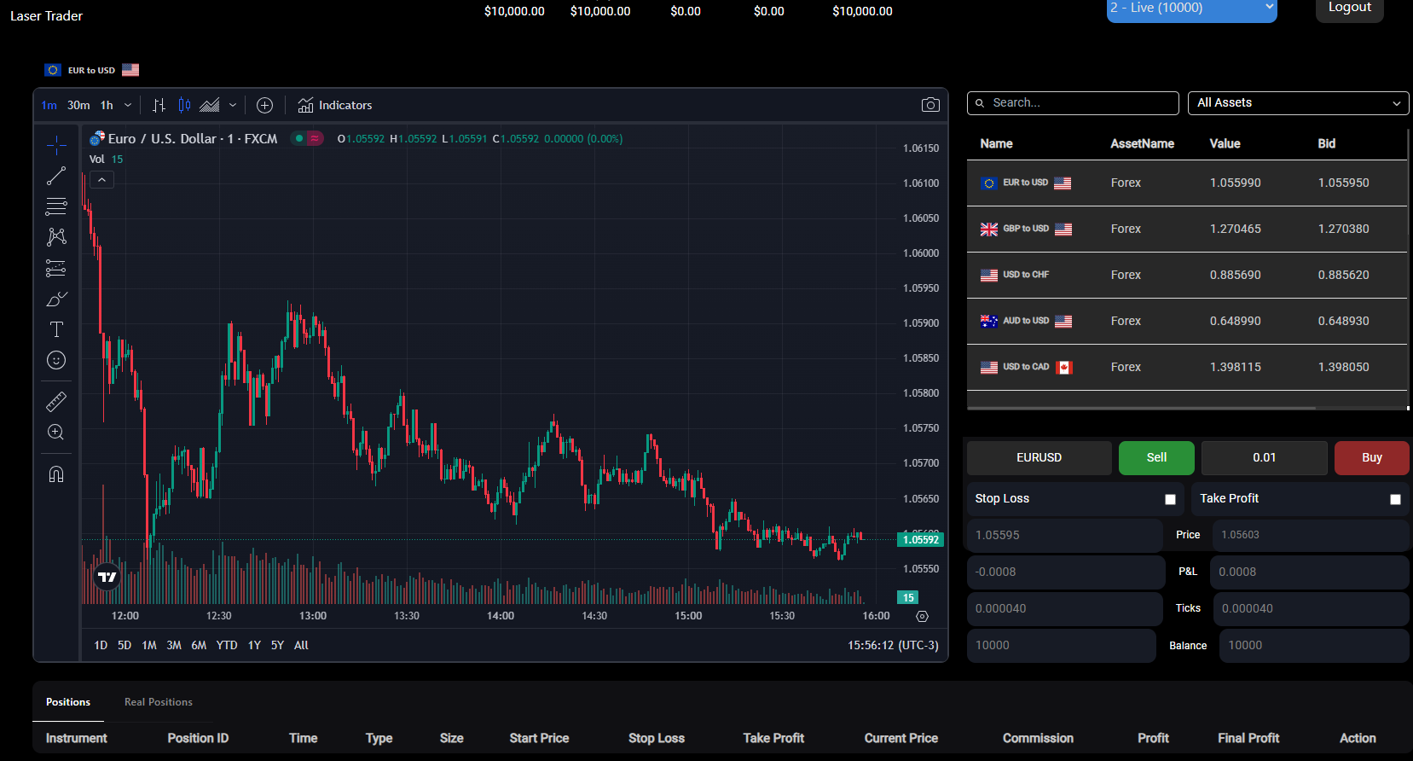Toggle the market status indicator pill
The image size is (1413, 761).
click(307, 138)
